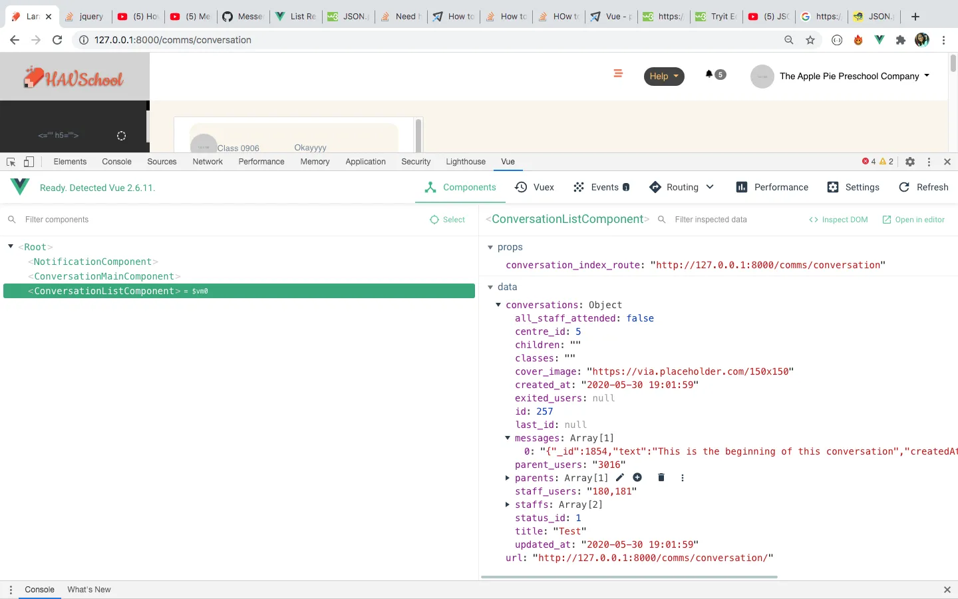Image resolution: width=958 pixels, height=599 pixels.
Task: Open the Security DevTools tab
Action: pos(416,162)
